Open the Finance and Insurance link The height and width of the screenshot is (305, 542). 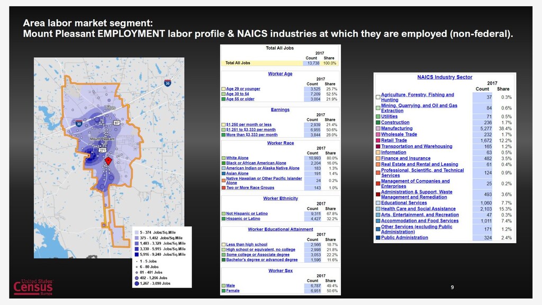tap(405, 158)
